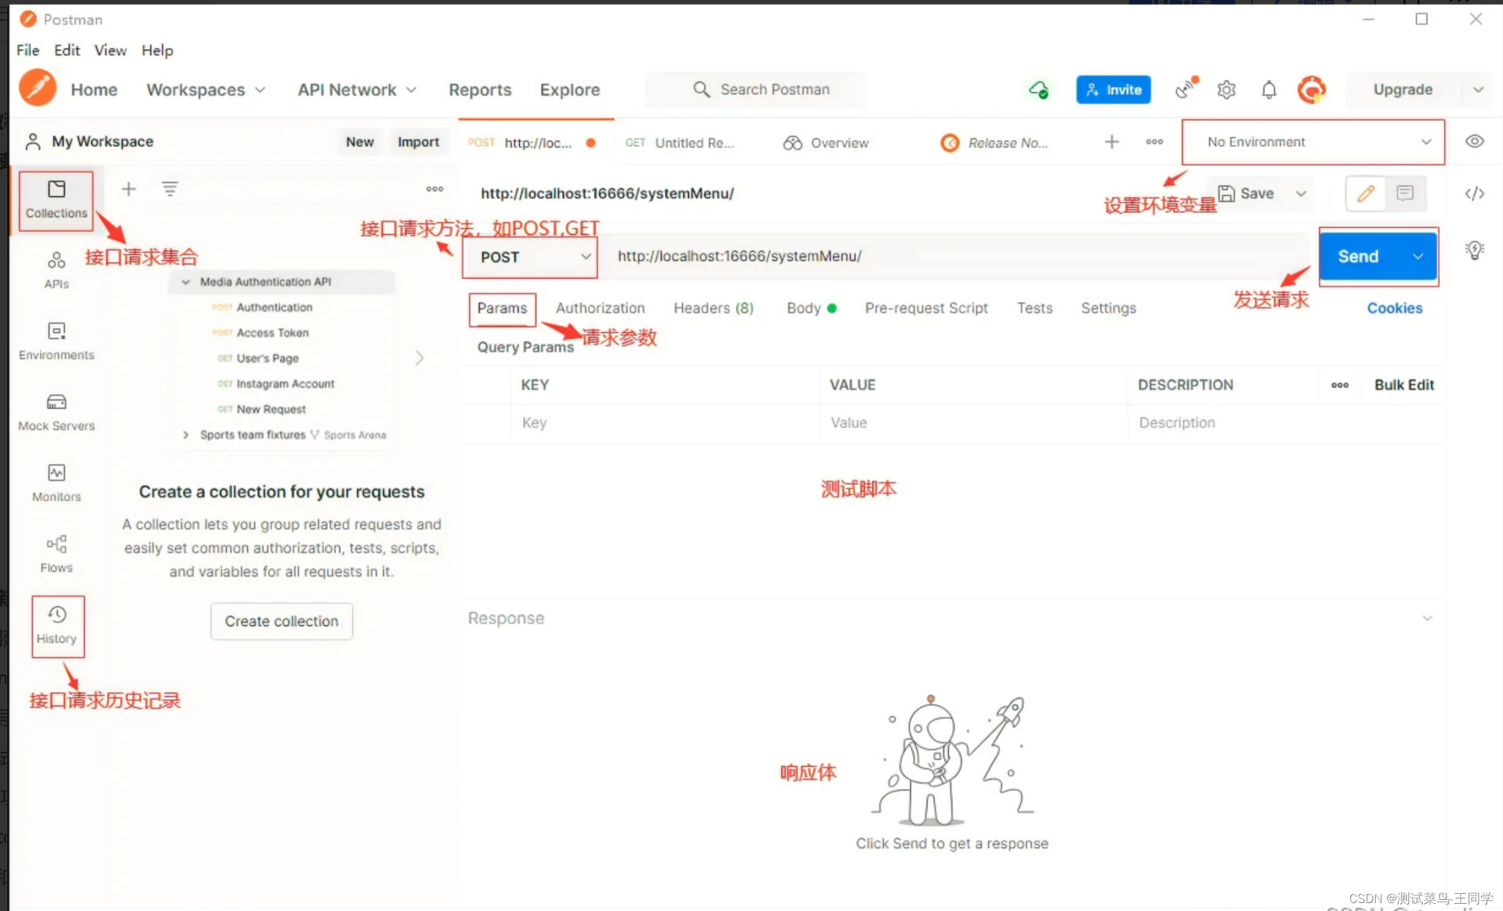The height and width of the screenshot is (911, 1503).
Task: Open the API Network dropdown
Action: pyautogui.click(x=357, y=90)
